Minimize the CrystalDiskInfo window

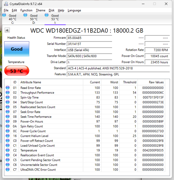click(x=143, y=4)
